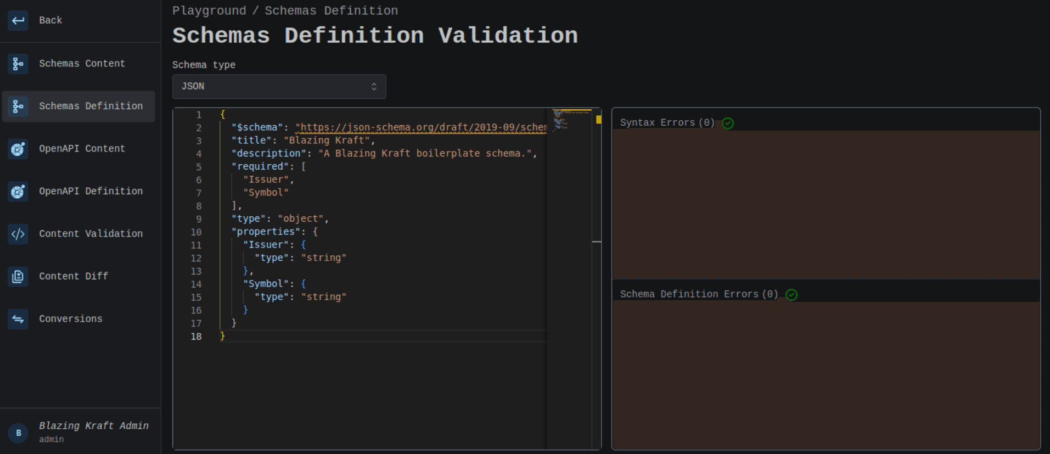Click the Syntax Errors (0) header

click(667, 122)
